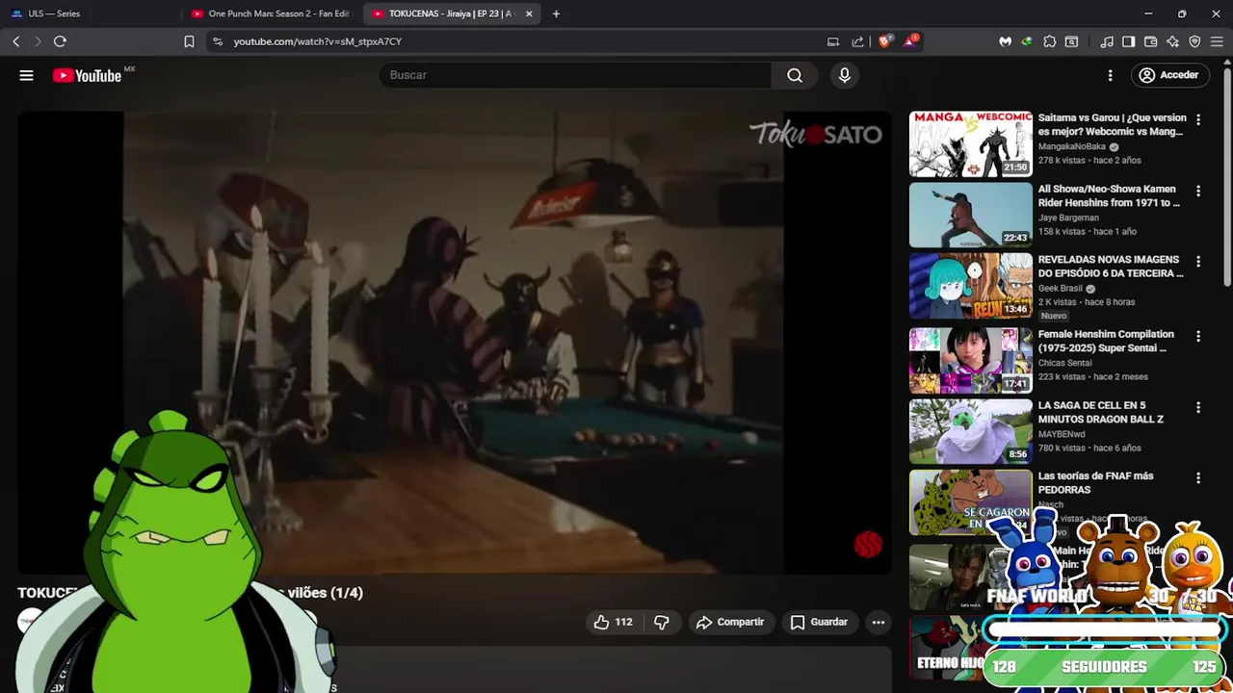Image resolution: width=1233 pixels, height=693 pixels.
Task: Click the Compartir share button
Action: pyautogui.click(x=730, y=622)
